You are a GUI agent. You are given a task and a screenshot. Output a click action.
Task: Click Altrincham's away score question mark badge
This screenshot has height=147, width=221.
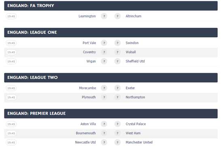click(117, 16)
